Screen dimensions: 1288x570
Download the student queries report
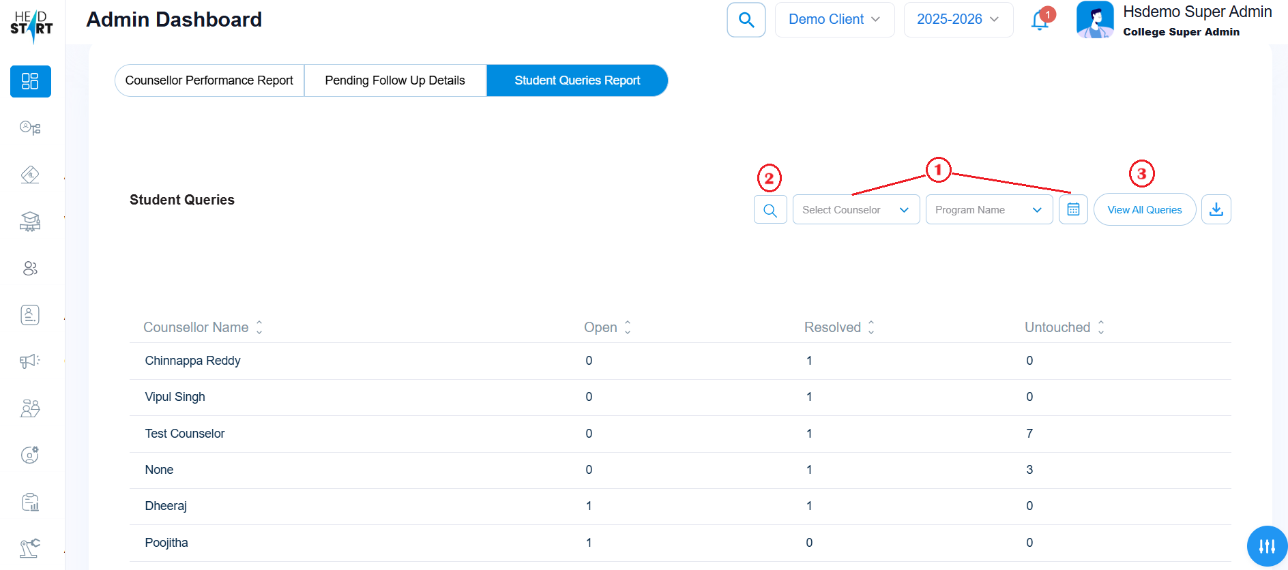1216,209
